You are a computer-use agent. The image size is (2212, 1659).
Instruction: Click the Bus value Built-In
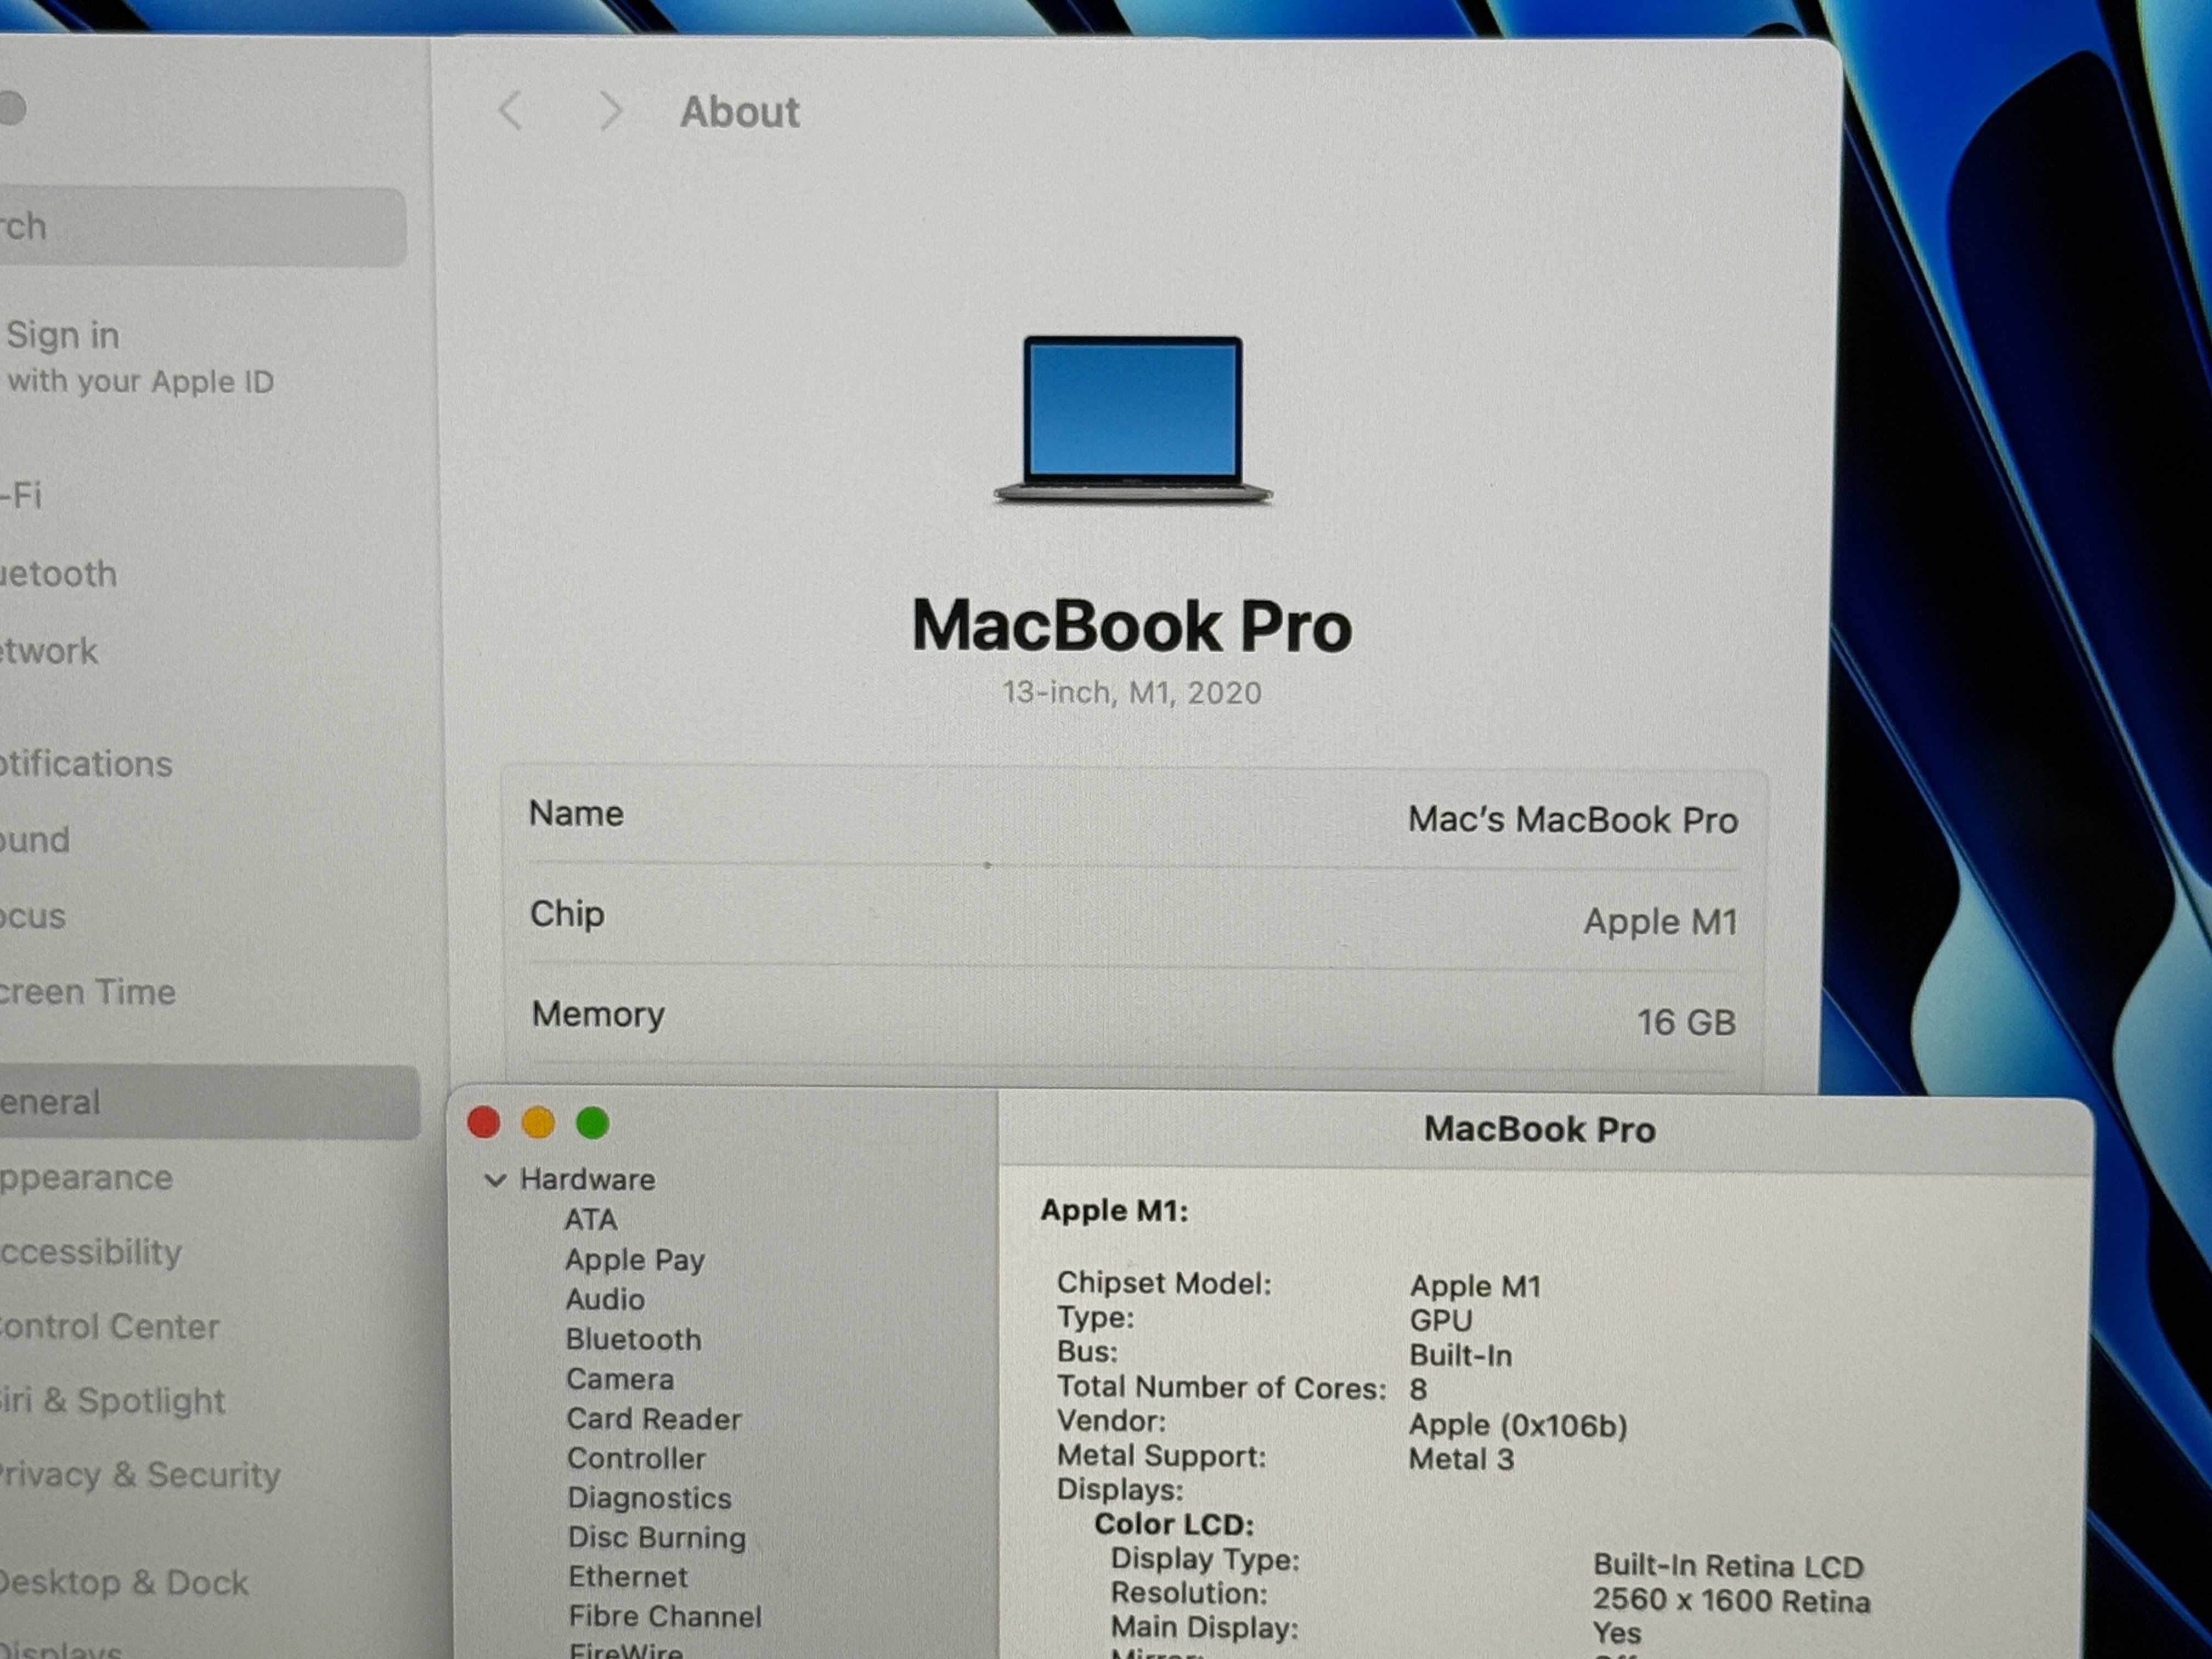point(1461,1355)
